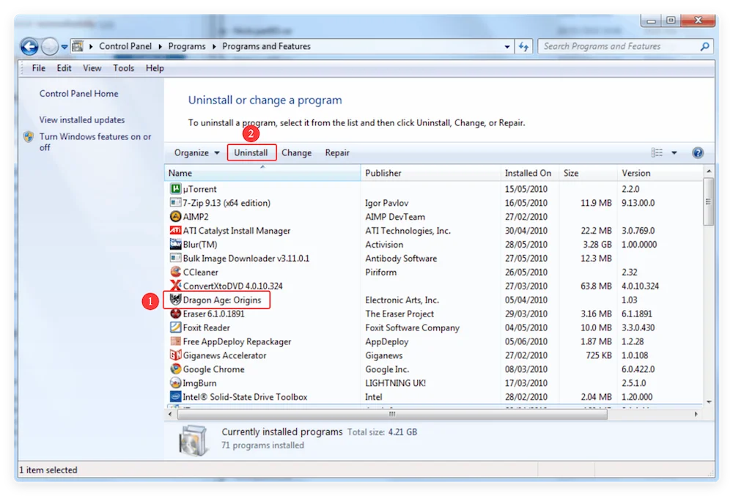Click Programs in the breadcrumb path

[186, 46]
